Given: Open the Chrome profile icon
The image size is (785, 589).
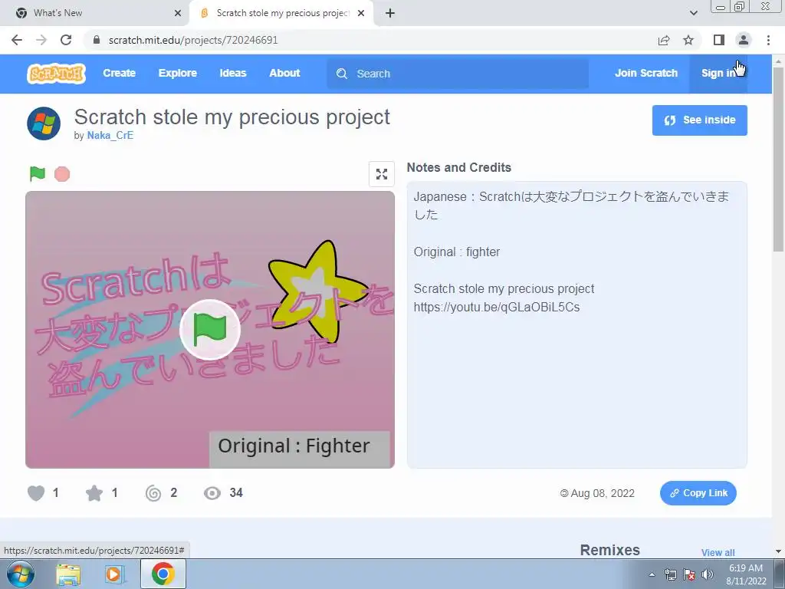Looking at the screenshot, I should 744,40.
